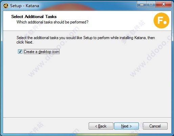Screen dimensions: 174x136
Task: Go back with the < Back button
Action: (101, 126)
